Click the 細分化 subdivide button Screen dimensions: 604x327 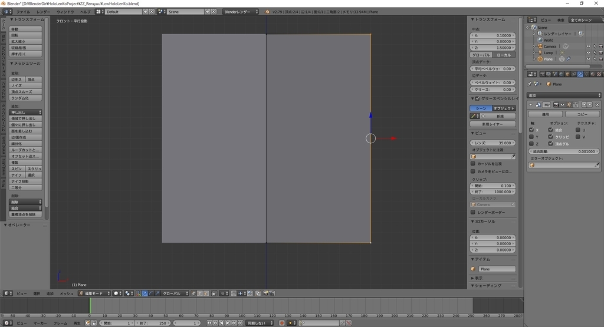(25, 144)
